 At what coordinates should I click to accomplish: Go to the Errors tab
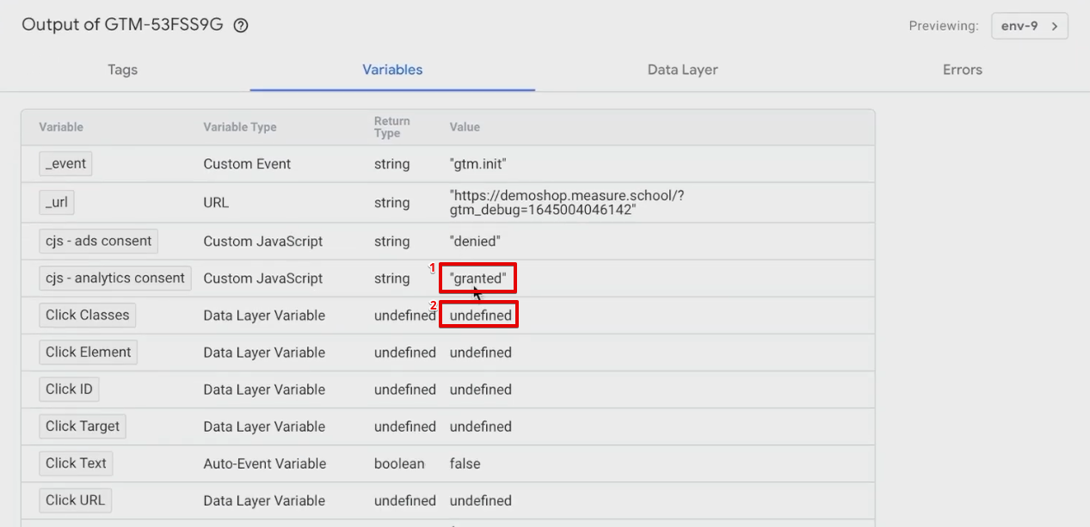[962, 70]
